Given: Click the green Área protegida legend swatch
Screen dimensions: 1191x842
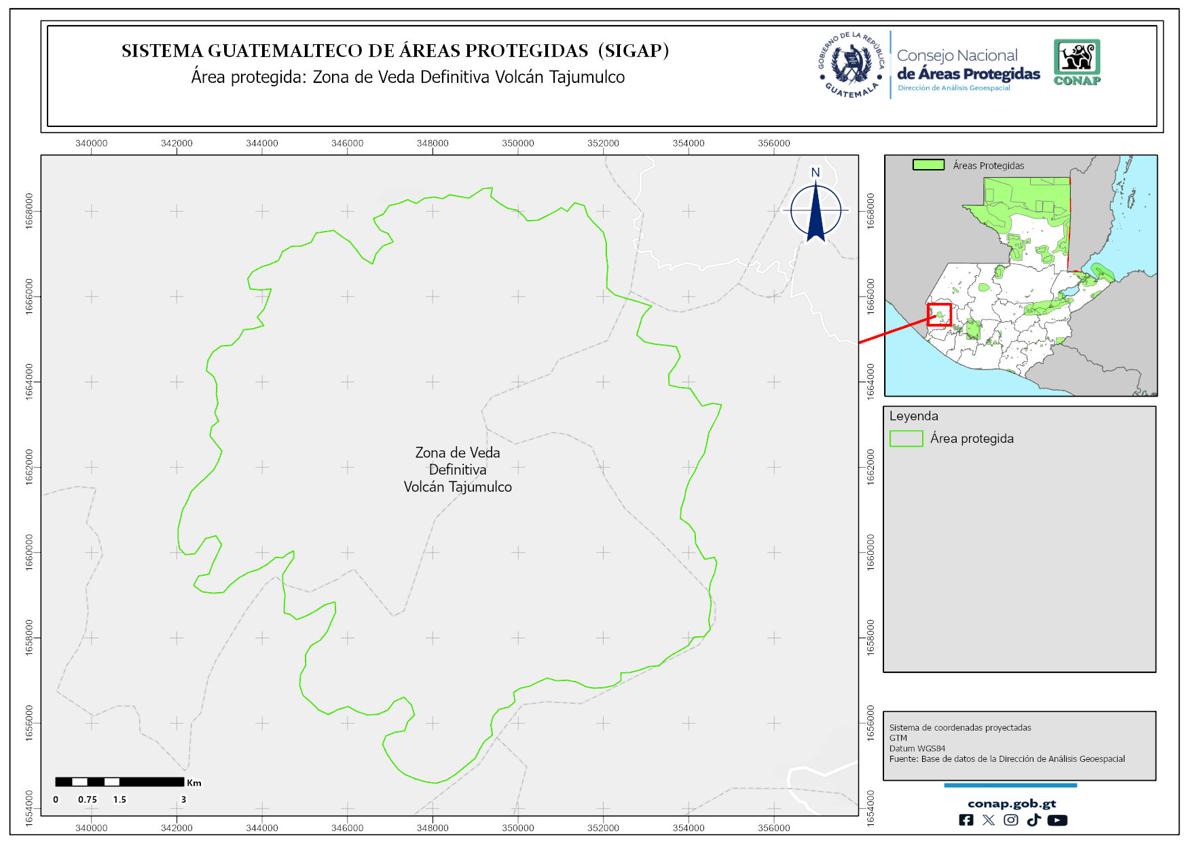Looking at the screenshot, I should click(x=906, y=439).
